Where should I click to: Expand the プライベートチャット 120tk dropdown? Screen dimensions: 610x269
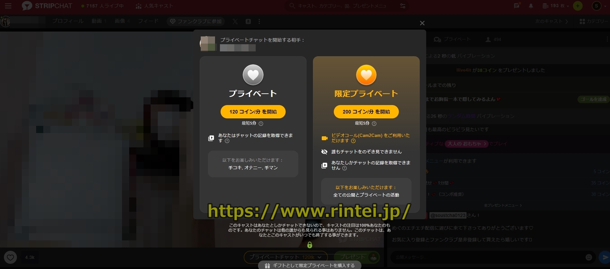pyautogui.click(x=319, y=257)
